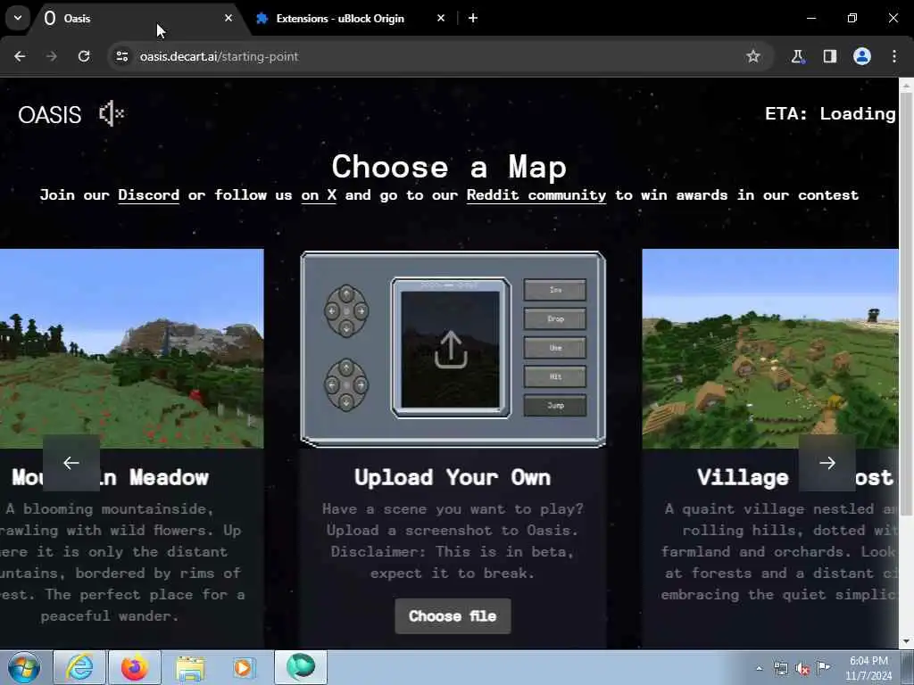Open the site information icon in the address bar

(121, 56)
